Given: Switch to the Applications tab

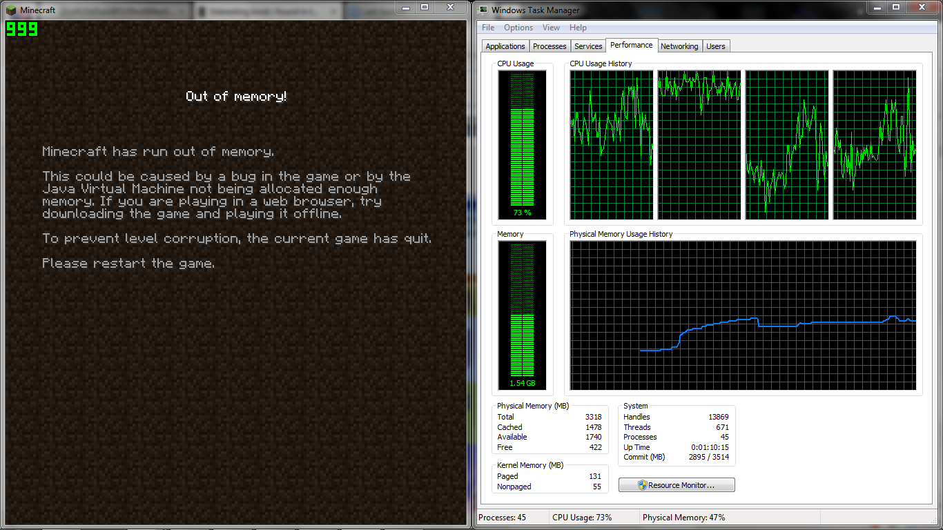Looking at the screenshot, I should (x=505, y=46).
